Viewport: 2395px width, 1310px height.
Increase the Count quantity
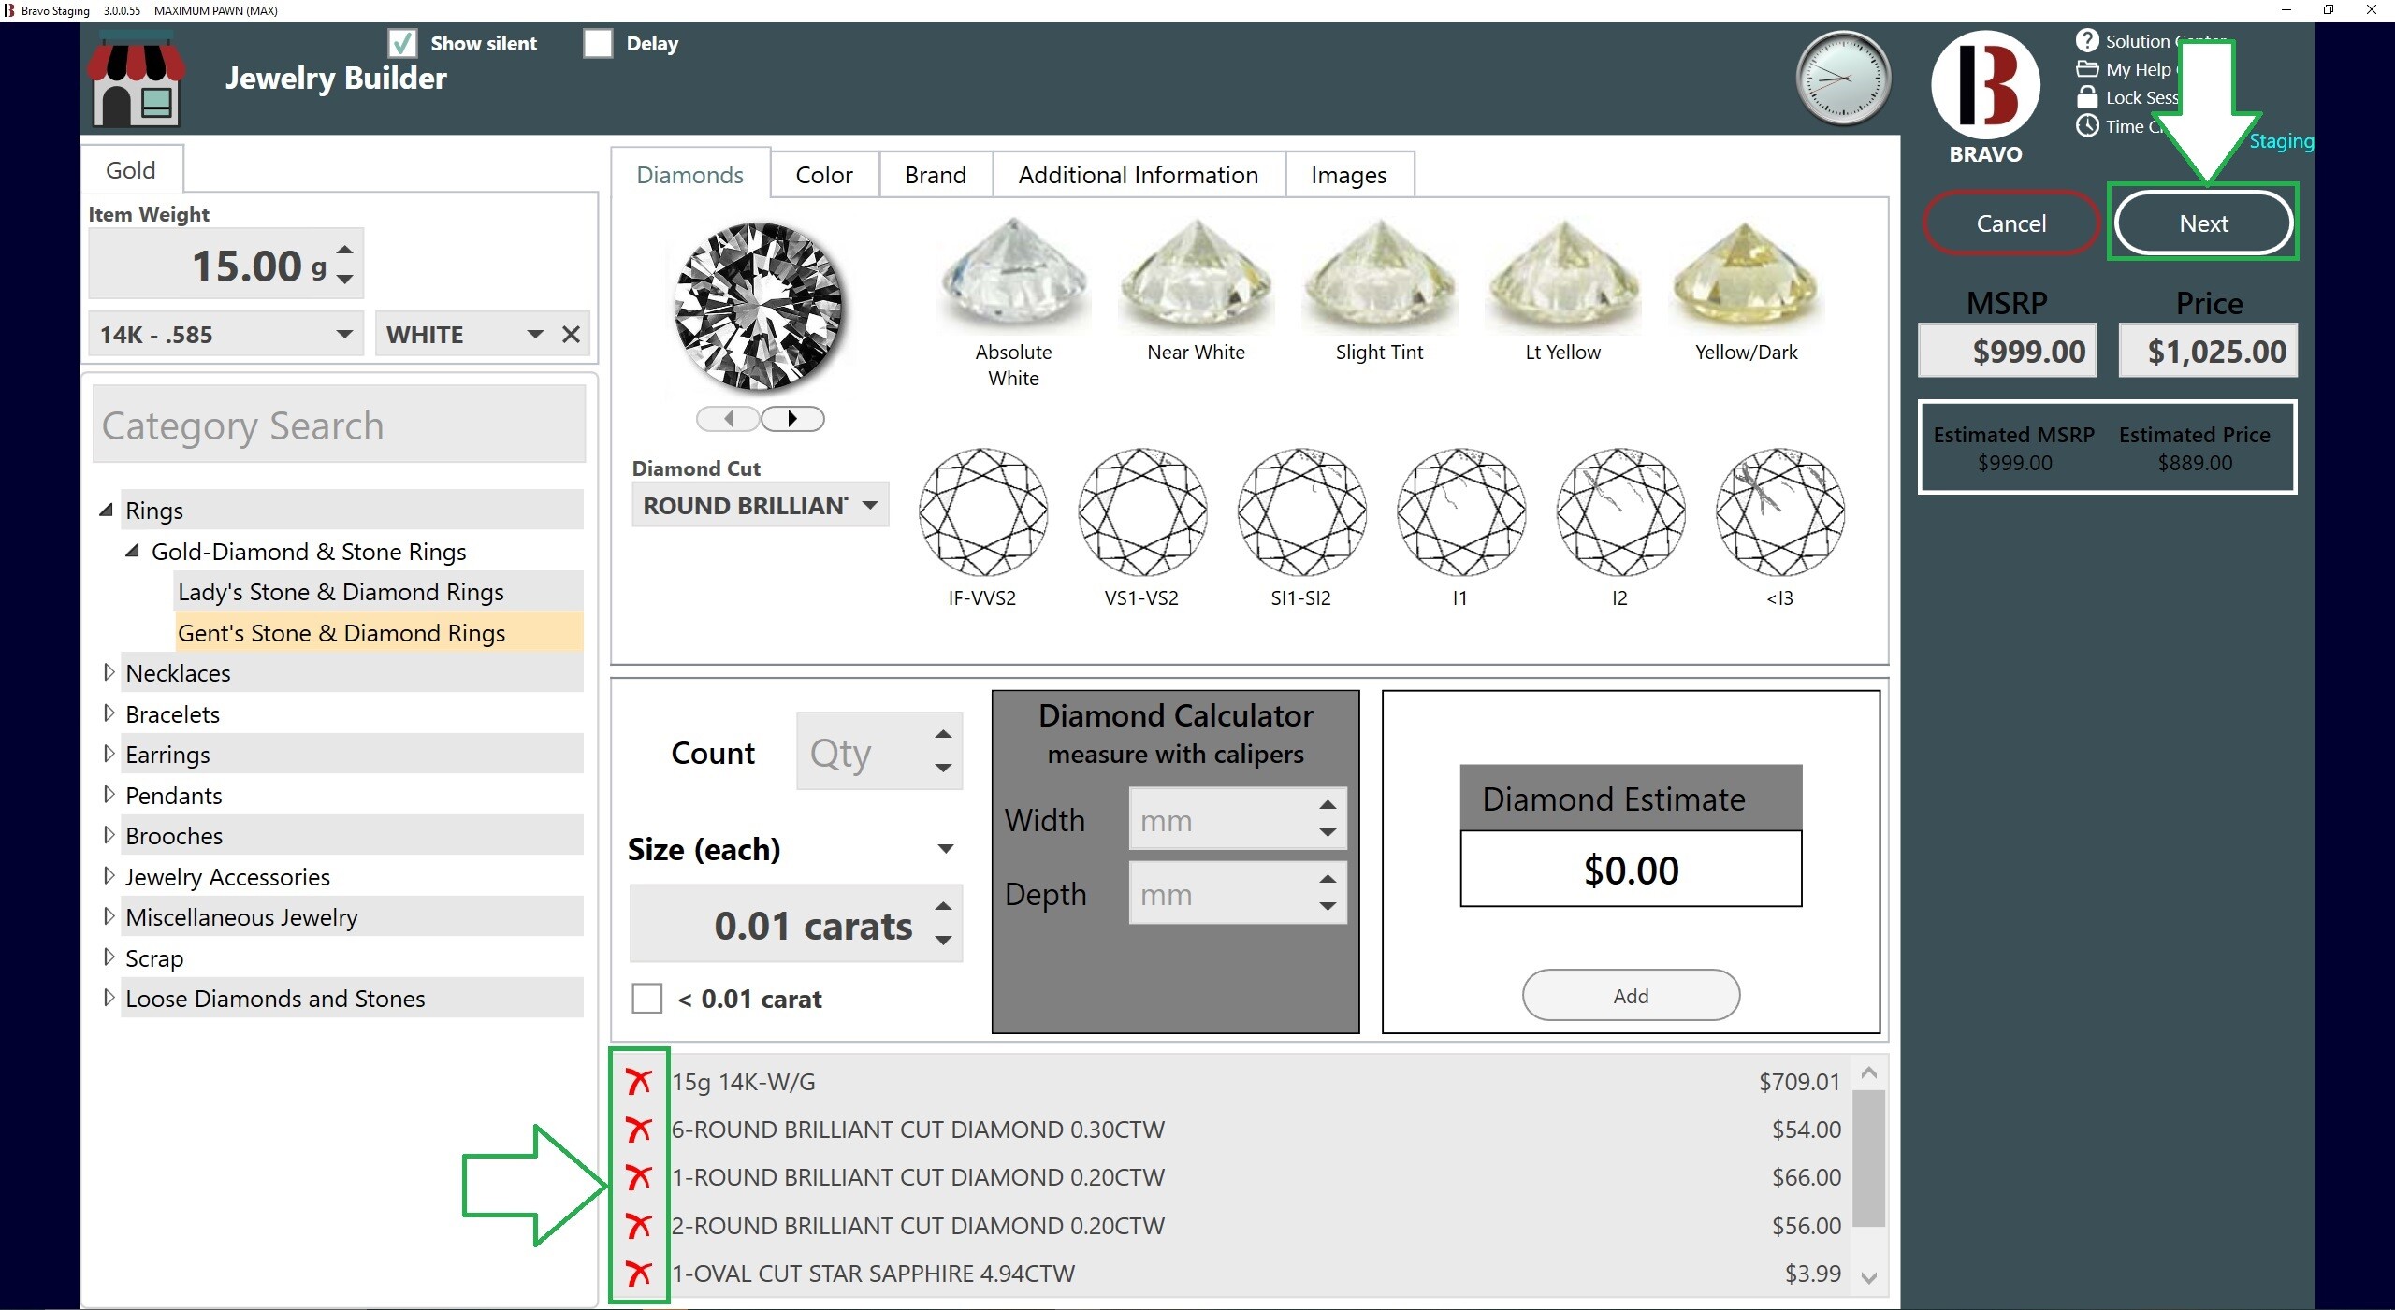click(x=943, y=735)
